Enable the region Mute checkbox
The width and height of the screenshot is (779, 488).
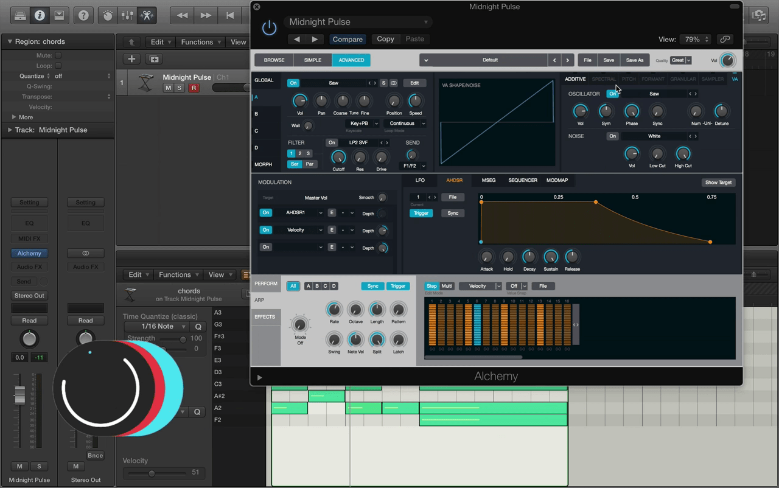[58, 55]
